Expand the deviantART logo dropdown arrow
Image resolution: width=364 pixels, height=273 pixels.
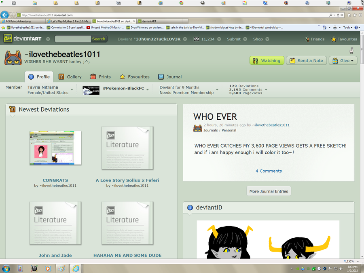coord(48,39)
